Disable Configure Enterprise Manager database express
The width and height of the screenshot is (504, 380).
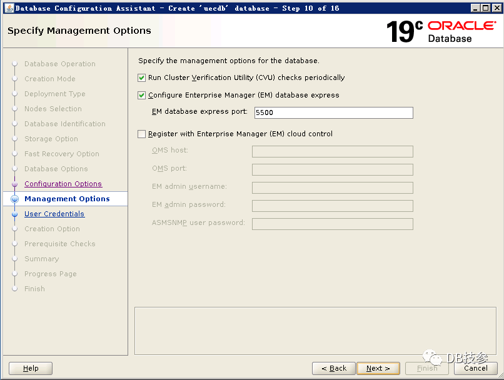[x=141, y=96]
